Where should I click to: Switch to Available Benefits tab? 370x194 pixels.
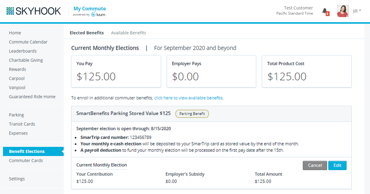128,33
